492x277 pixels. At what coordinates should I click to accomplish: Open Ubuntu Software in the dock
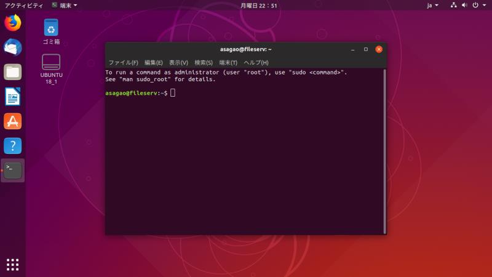click(12, 121)
